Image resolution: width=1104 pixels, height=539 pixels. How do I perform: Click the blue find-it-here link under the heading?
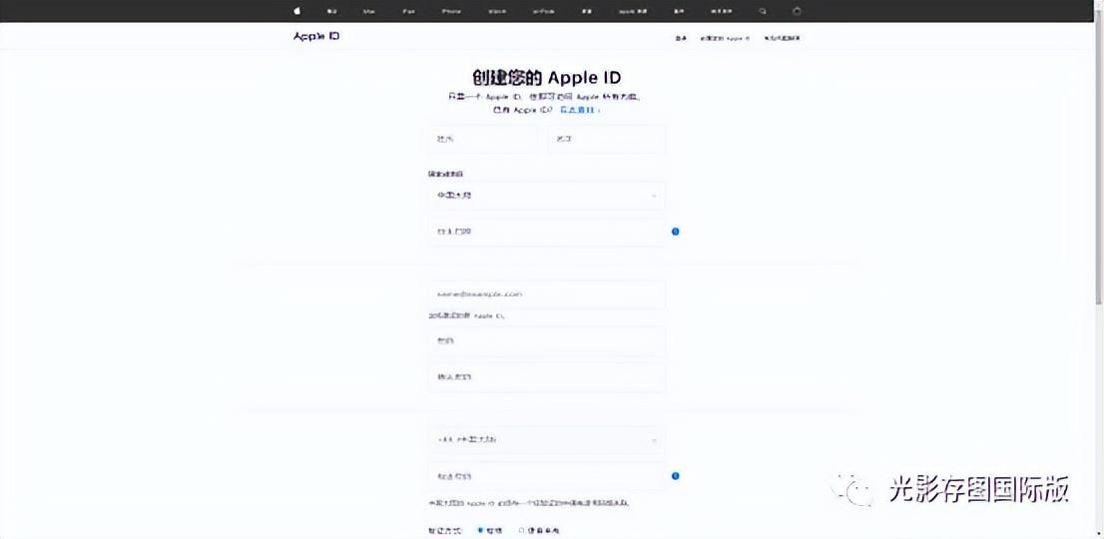pyautogui.click(x=580, y=111)
